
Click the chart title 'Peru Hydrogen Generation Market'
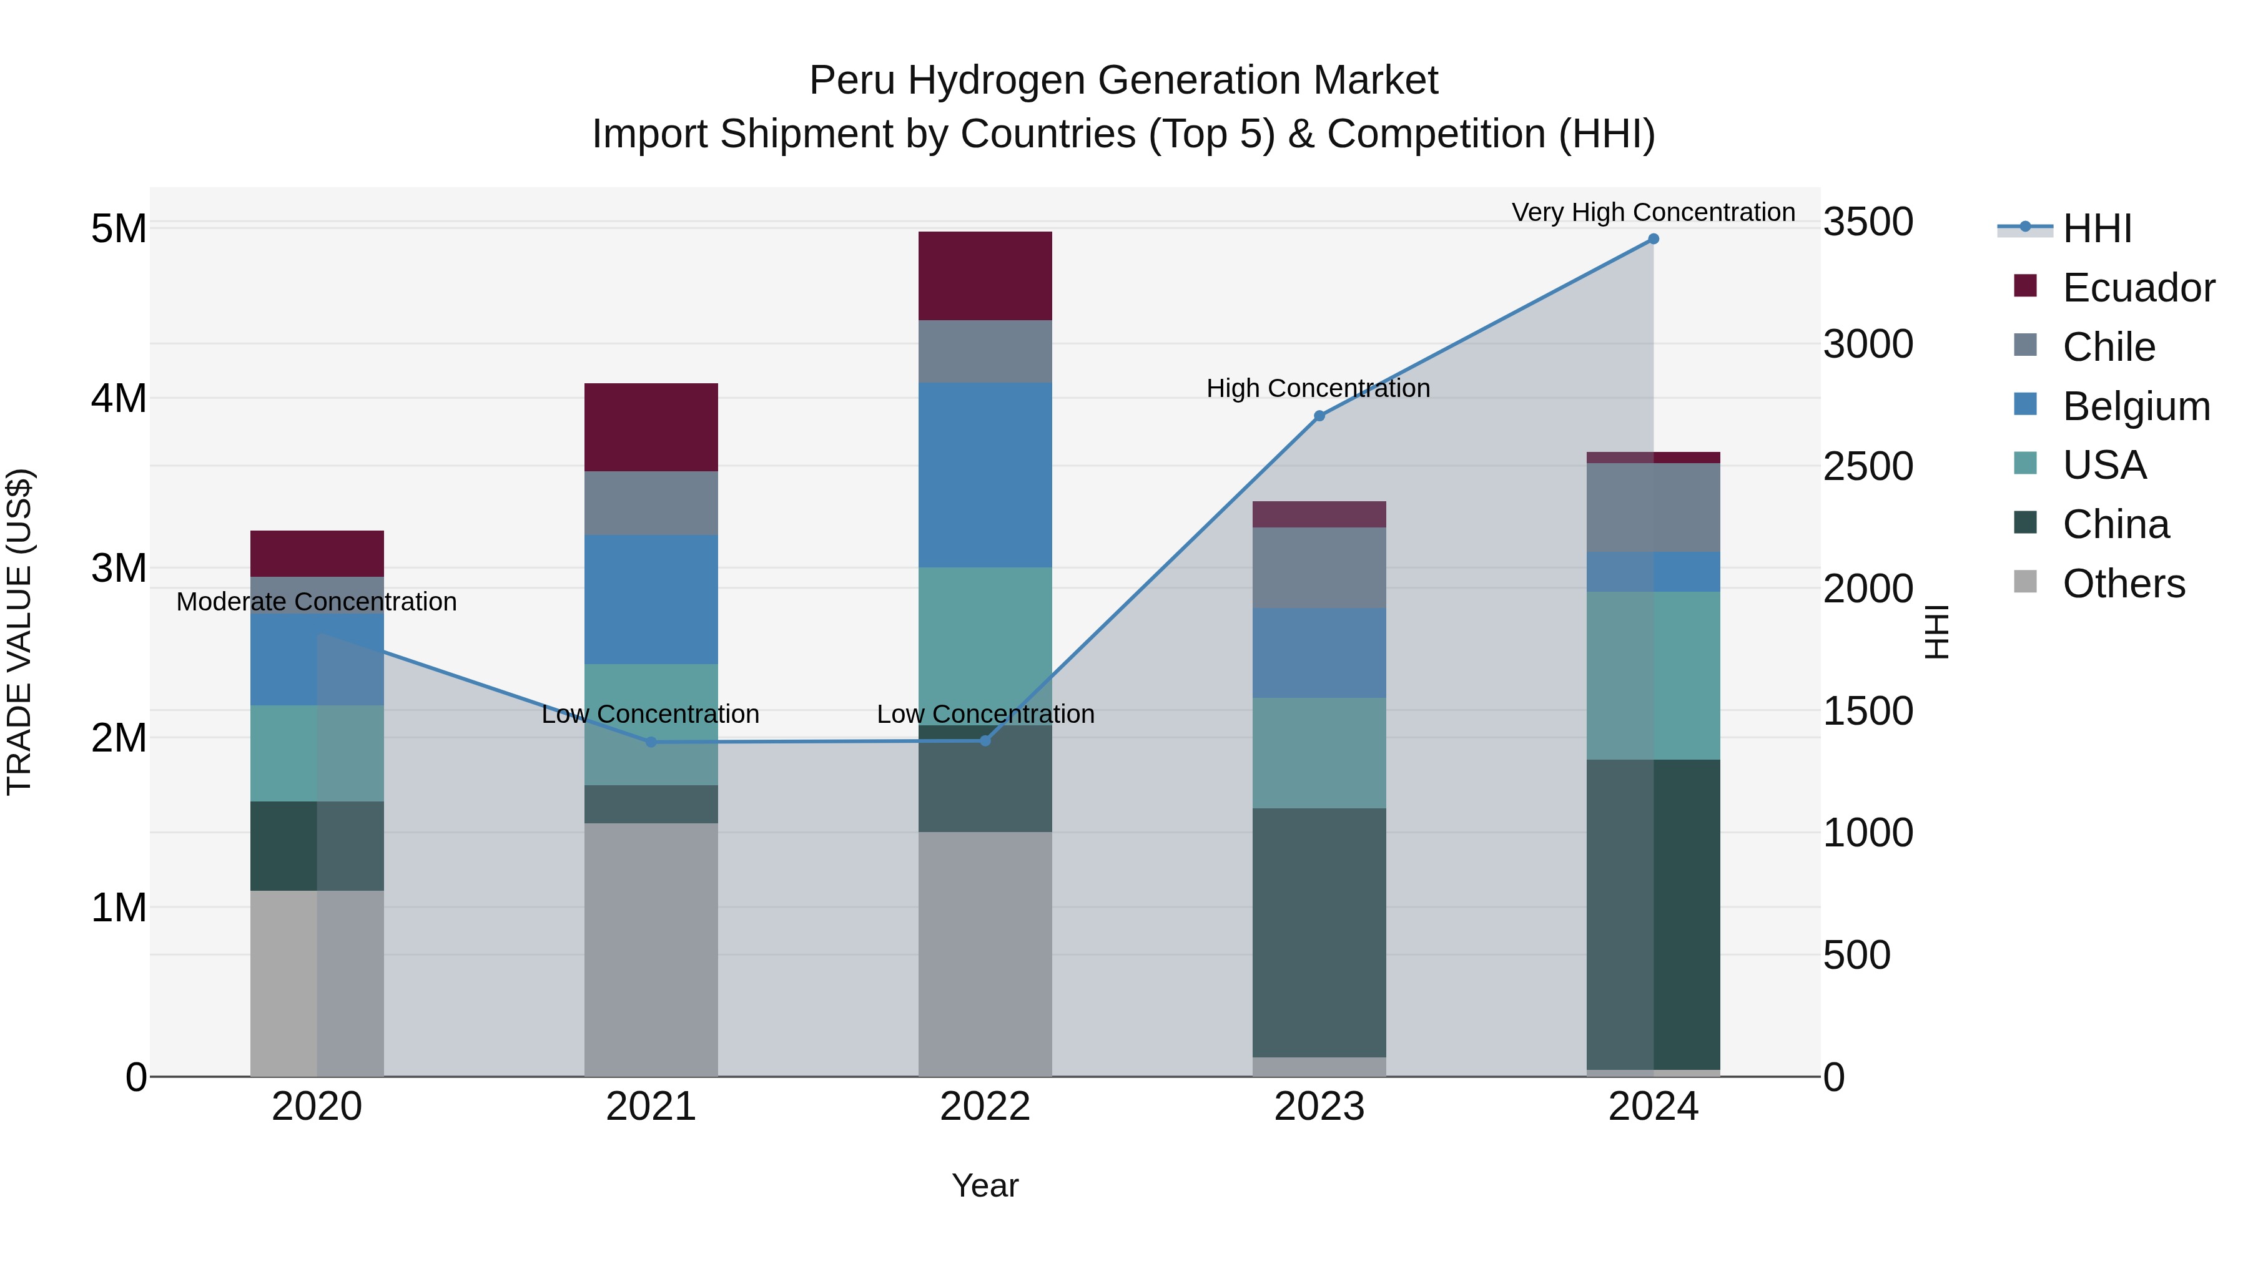tap(1123, 81)
